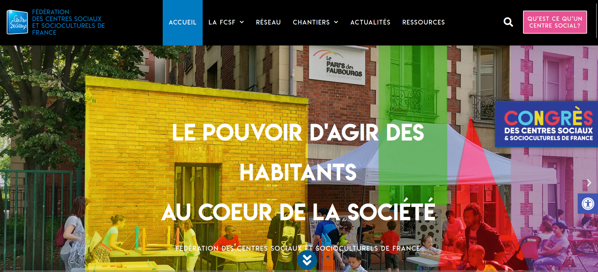Click the hero headline Le pouvoir d'agir

click(x=298, y=172)
